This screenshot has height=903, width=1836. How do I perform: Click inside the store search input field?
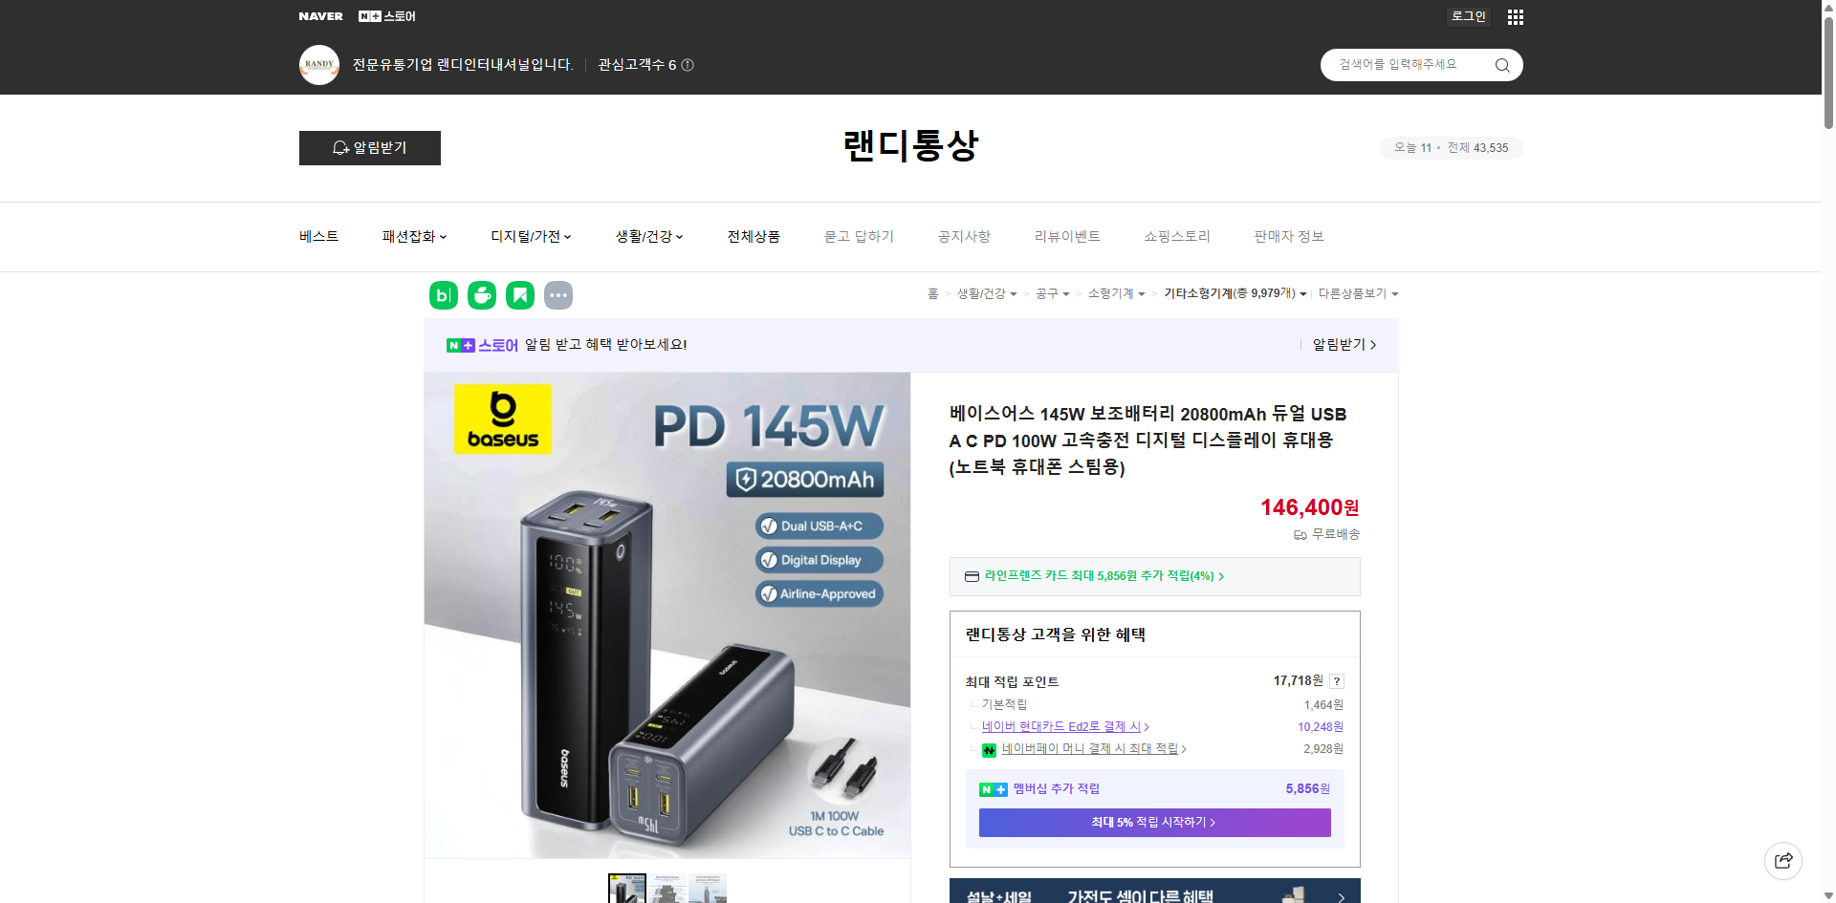(x=1406, y=65)
